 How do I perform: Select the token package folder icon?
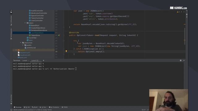pos(28,23)
